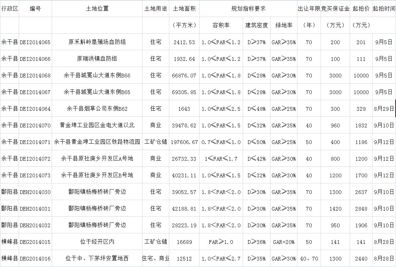This screenshot has width=396, height=267.
Task: Select cell DEH2014032
Action: (35, 225)
